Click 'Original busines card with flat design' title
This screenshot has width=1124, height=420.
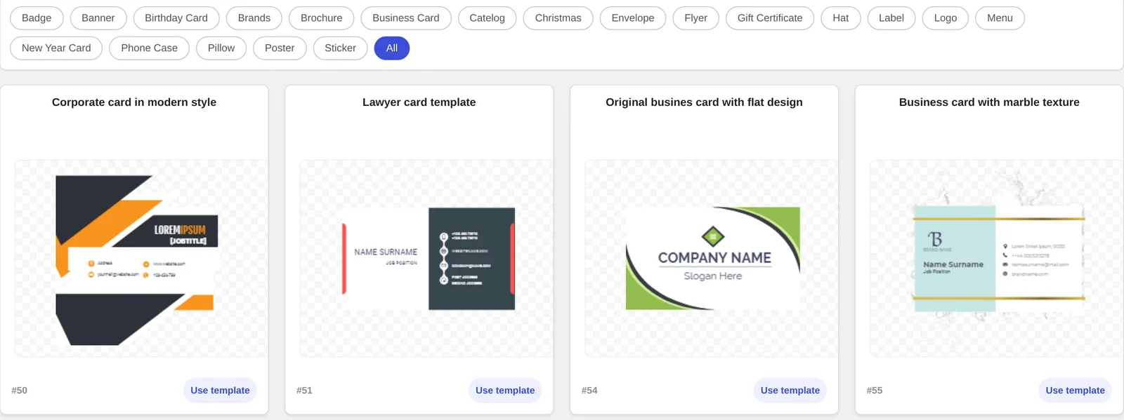(x=704, y=102)
